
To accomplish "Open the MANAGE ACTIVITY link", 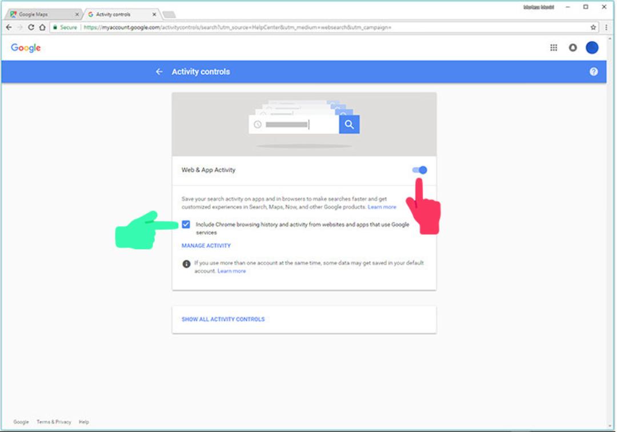I will (x=206, y=246).
